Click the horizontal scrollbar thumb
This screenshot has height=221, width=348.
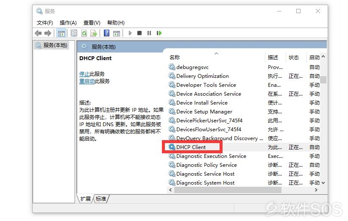click(x=228, y=190)
